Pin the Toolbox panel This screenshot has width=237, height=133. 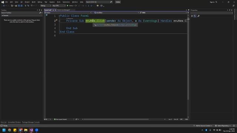40,10
